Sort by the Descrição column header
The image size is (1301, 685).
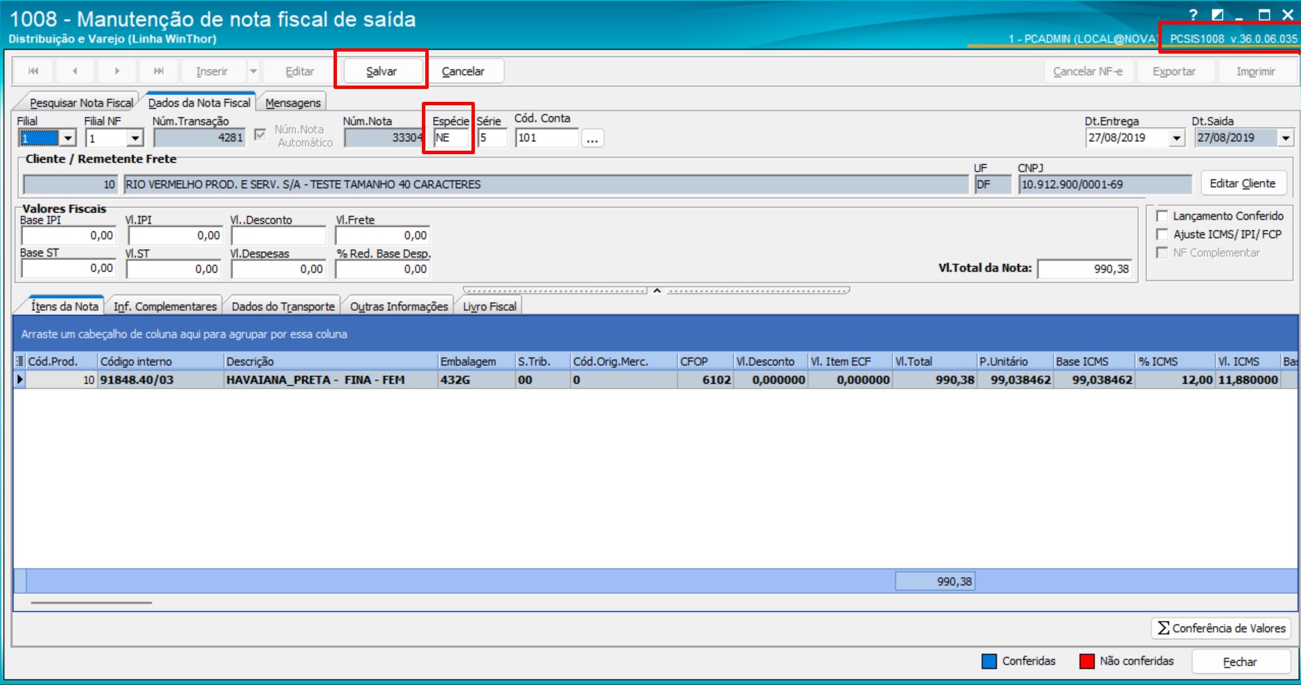(x=330, y=361)
